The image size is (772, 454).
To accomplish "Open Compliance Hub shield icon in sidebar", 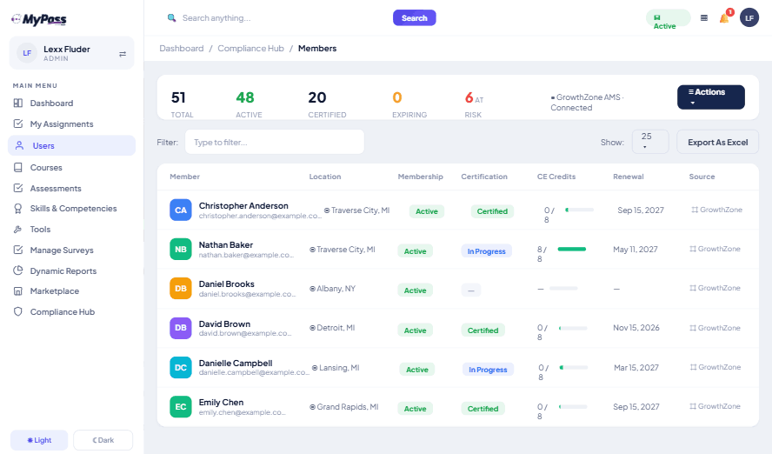I will [18, 311].
